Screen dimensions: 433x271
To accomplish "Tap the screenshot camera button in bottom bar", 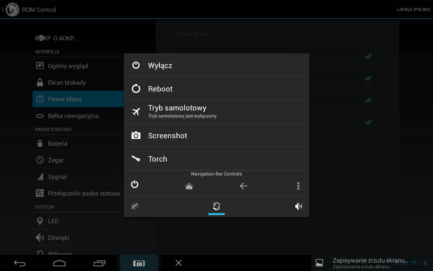I will pyautogui.click(x=139, y=263).
